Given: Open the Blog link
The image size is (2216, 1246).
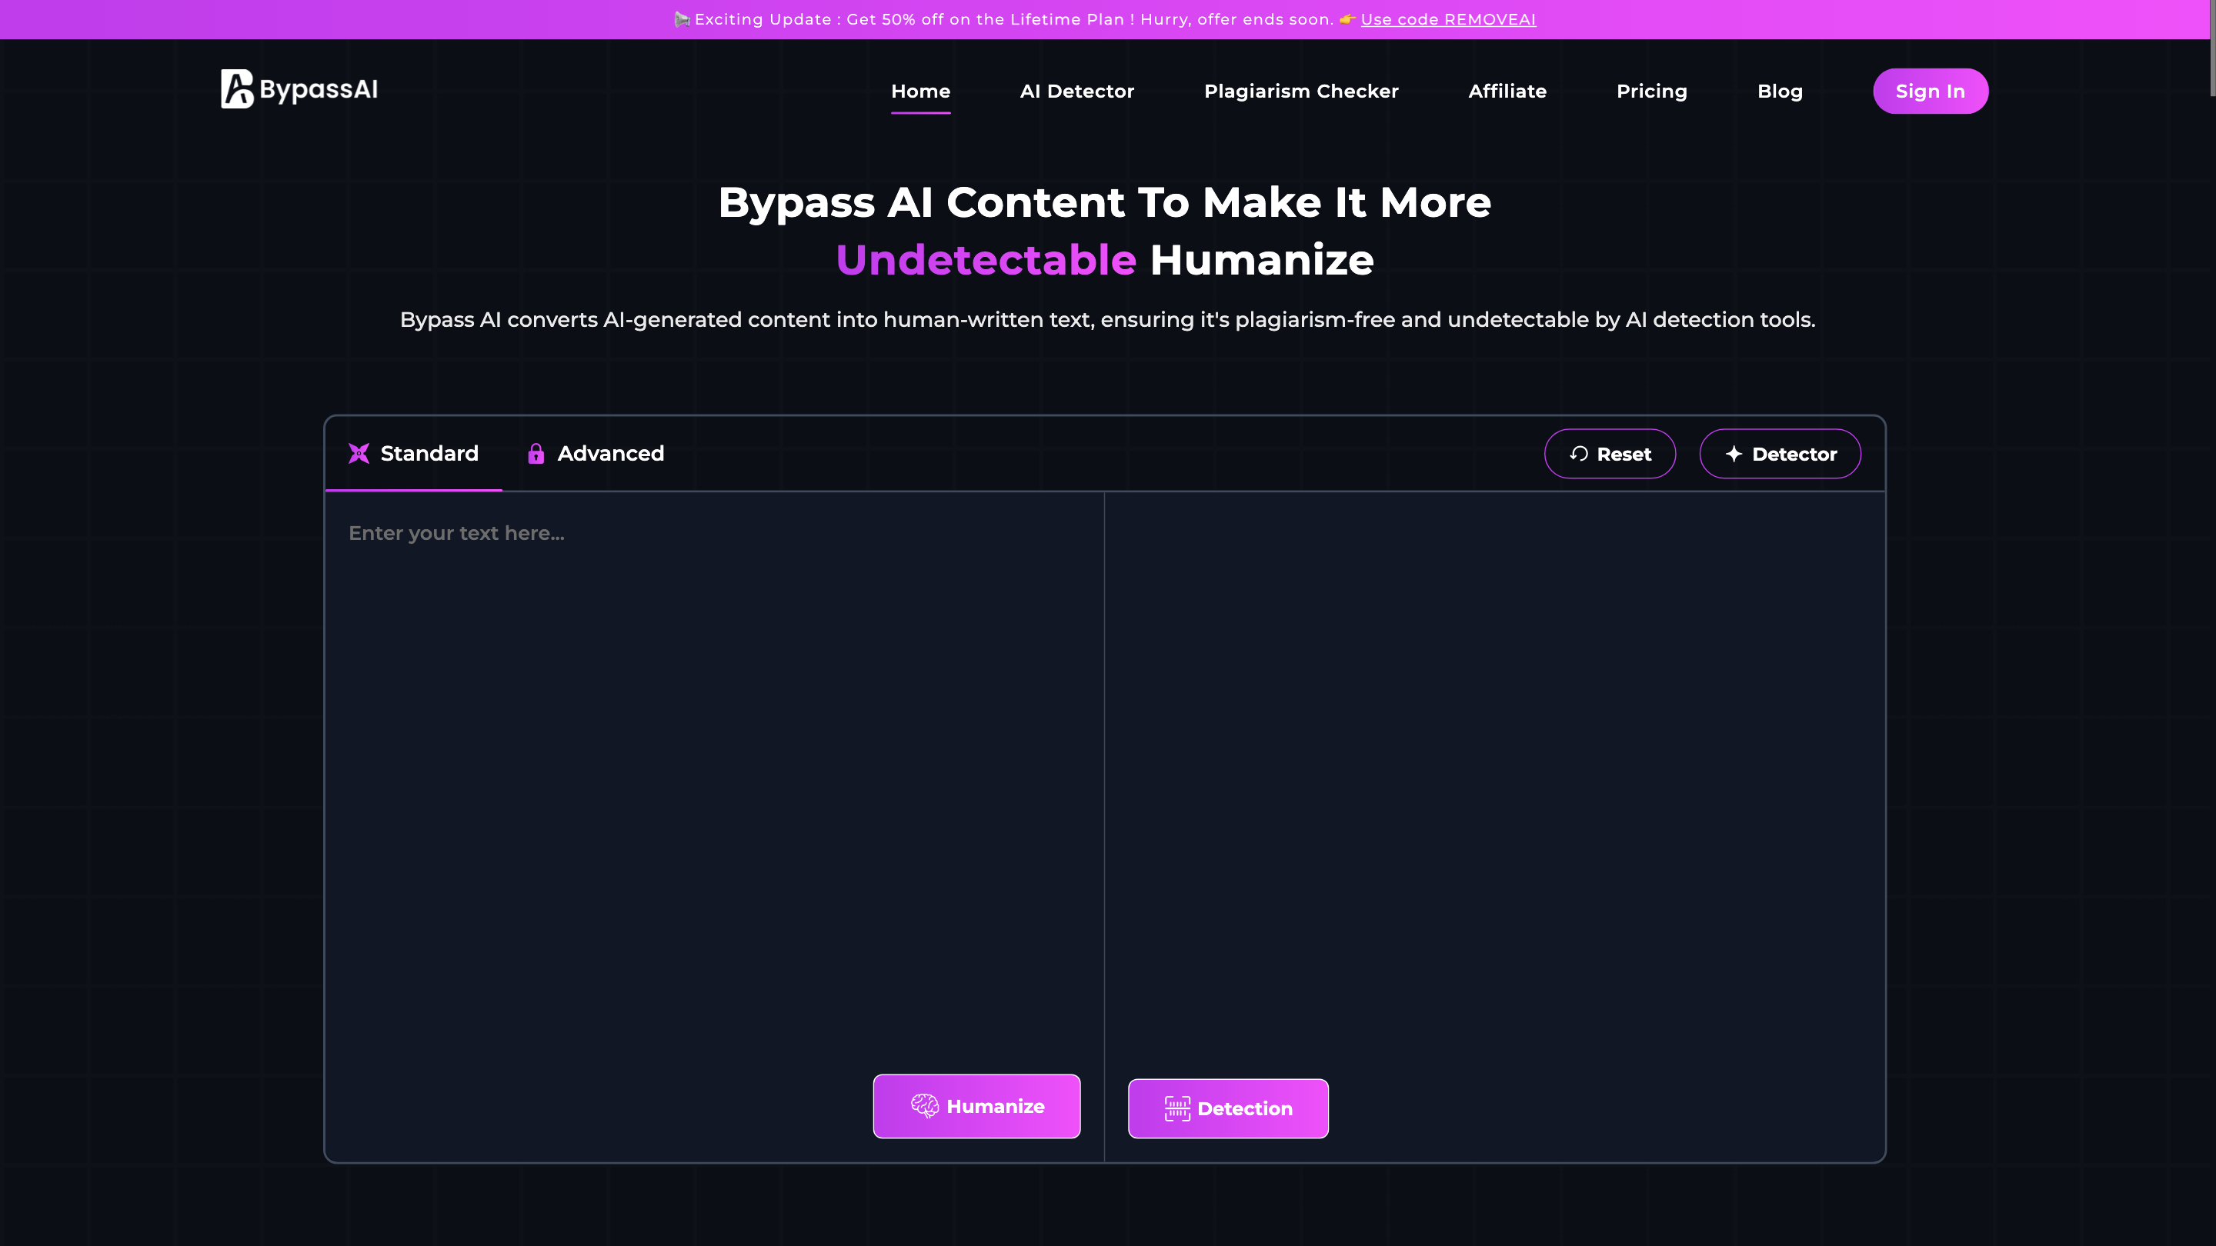Looking at the screenshot, I should (1780, 92).
